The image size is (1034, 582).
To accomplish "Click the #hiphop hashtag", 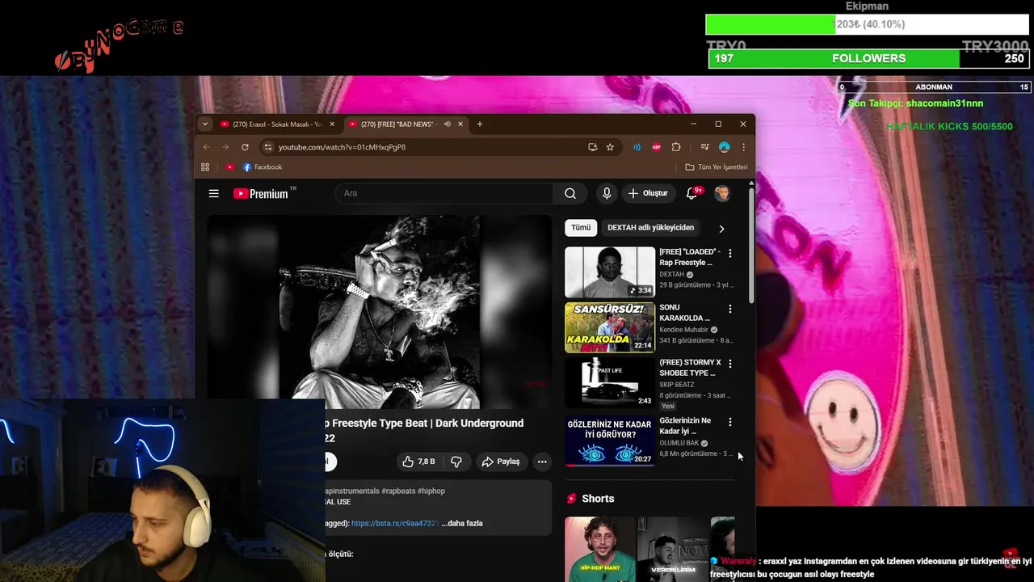I will 431,491.
